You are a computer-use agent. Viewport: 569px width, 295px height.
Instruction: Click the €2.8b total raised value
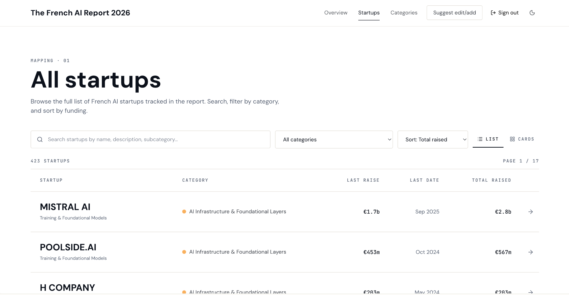pyautogui.click(x=503, y=212)
